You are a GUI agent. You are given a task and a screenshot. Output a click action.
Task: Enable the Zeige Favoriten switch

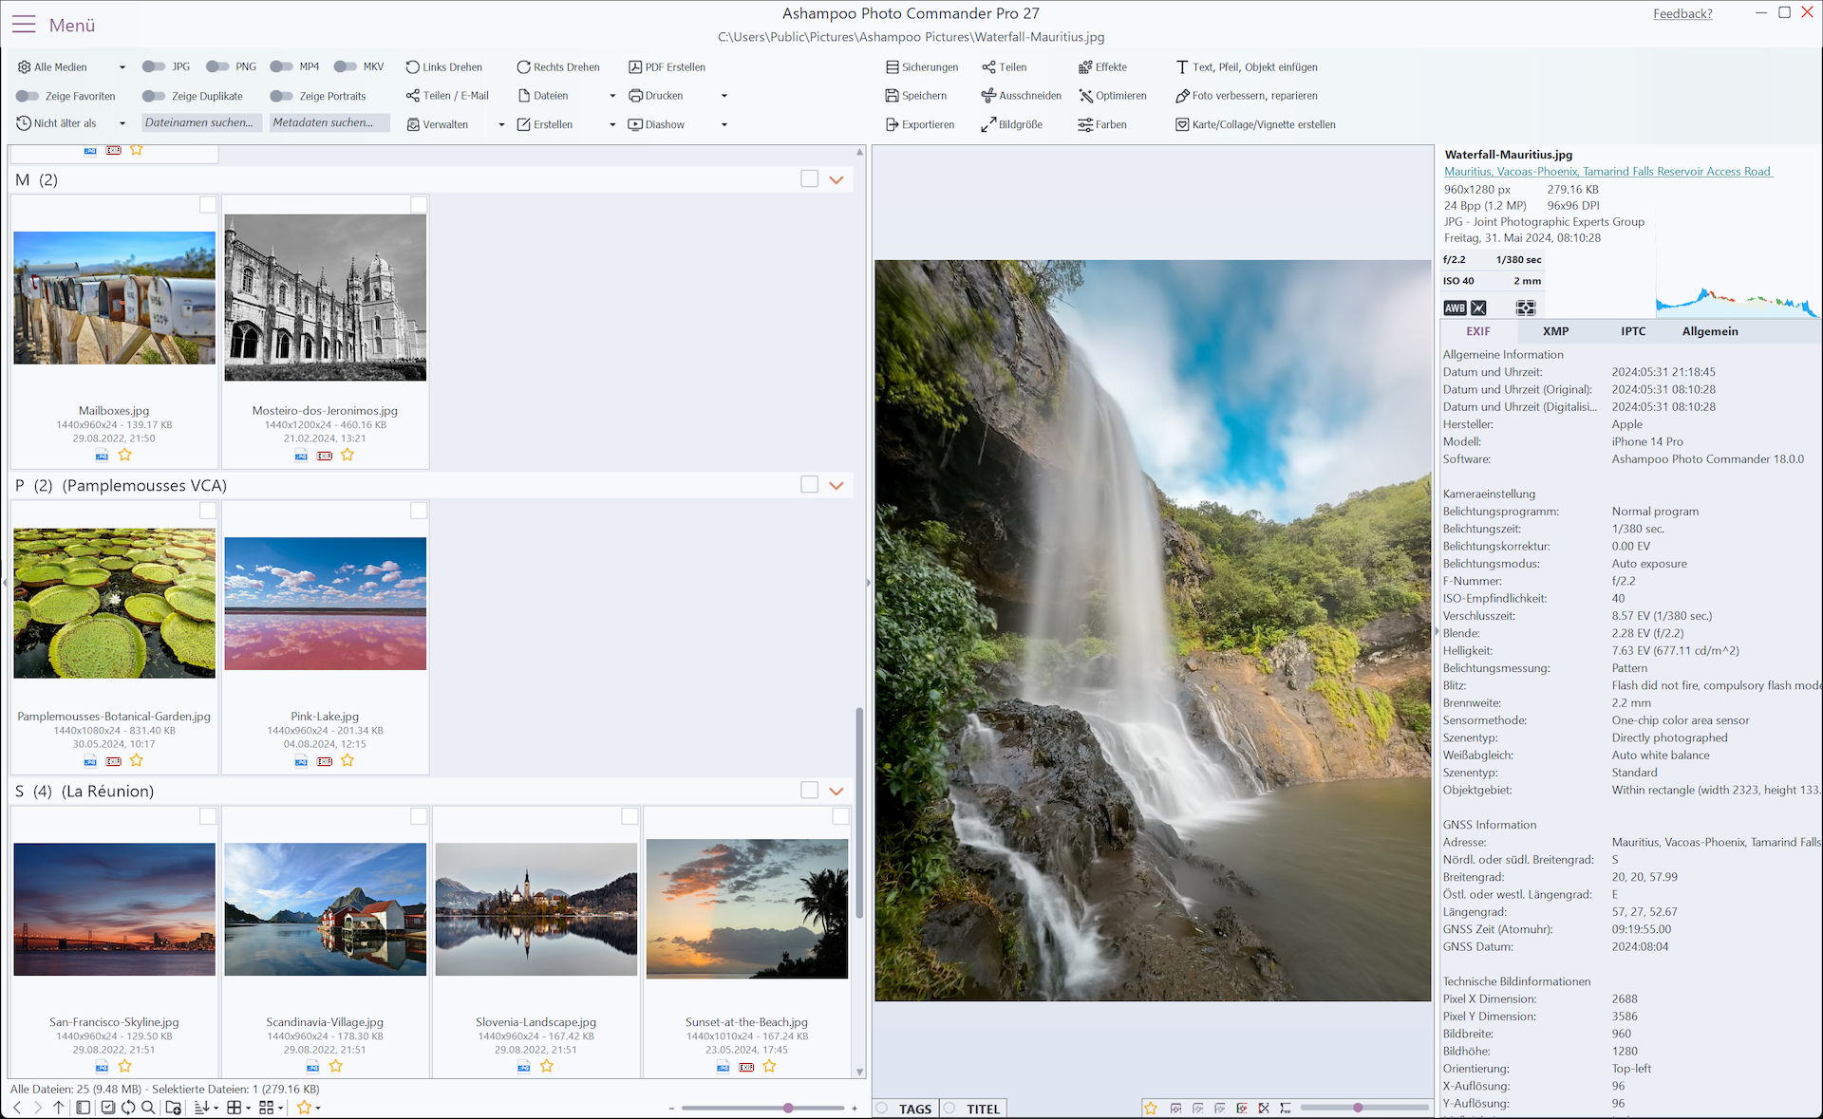28,96
